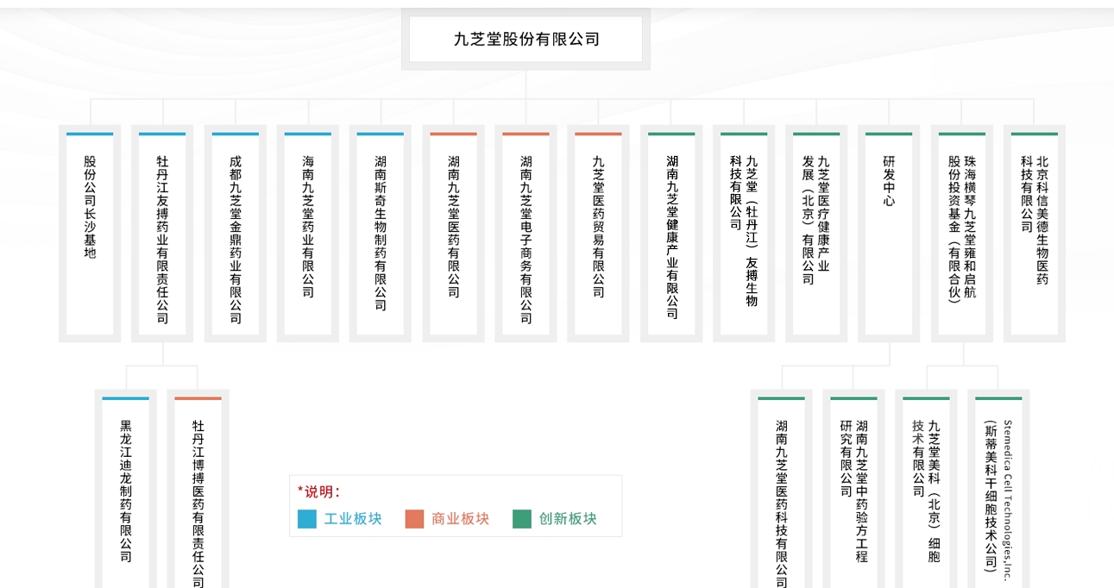Open 珠海横琴九芝堂雍和启航股份投资基金 card

961,234
